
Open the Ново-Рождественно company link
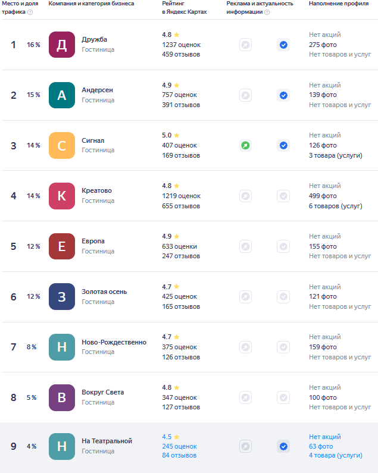point(114,342)
